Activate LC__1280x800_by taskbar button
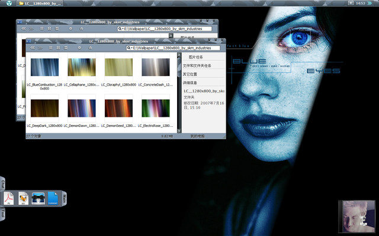The width and height of the screenshot is (379, 236). coord(40,3)
